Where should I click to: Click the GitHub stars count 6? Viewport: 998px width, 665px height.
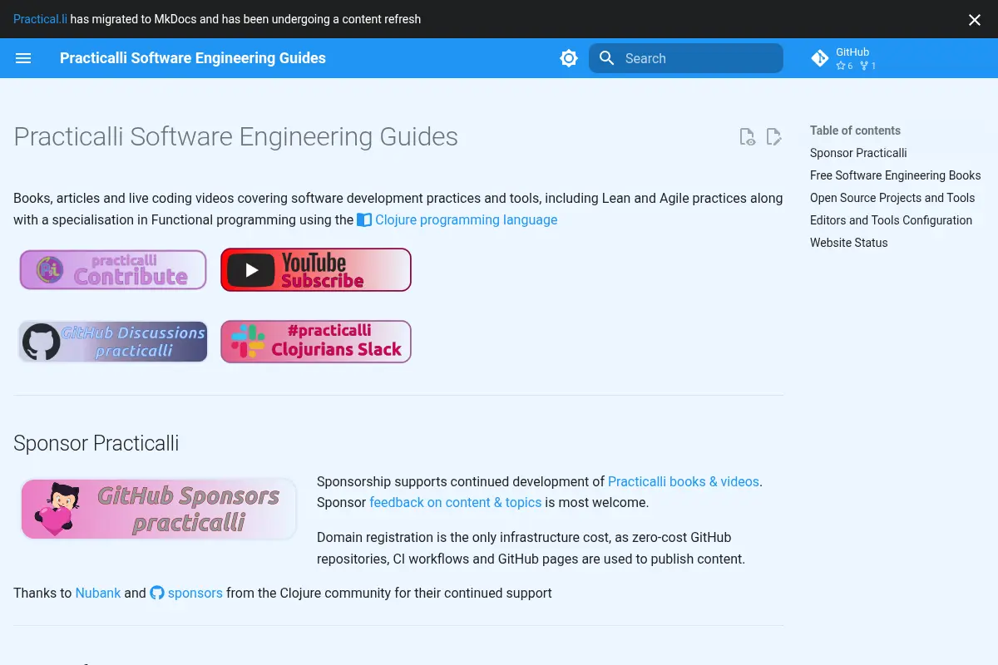click(x=844, y=66)
